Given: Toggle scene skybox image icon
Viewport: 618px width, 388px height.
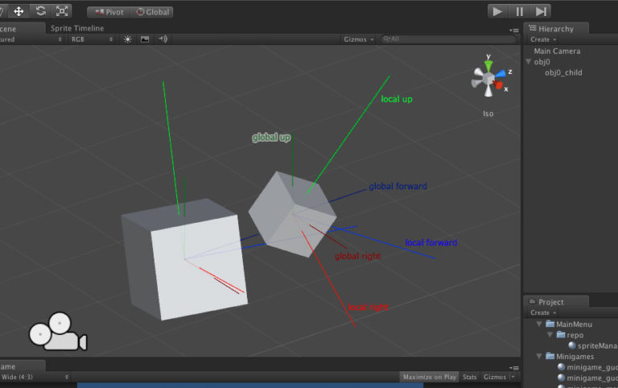Looking at the screenshot, I should click(145, 39).
